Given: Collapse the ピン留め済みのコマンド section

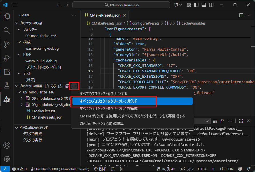Looking at the screenshot, I should coord(17,128).
